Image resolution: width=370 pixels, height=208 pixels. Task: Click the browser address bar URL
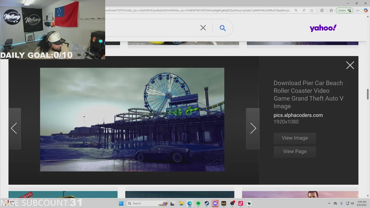[x=198, y=10]
